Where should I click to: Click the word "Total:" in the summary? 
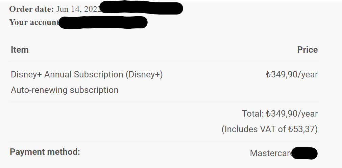point(253,114)
